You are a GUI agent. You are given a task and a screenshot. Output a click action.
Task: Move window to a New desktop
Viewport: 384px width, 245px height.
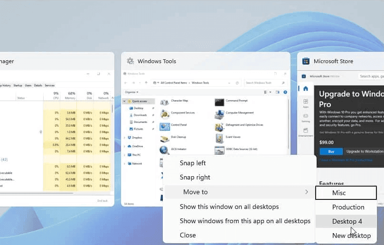[x=346, y=236]
